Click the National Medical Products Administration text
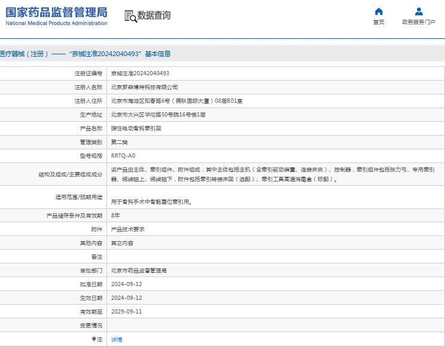 (56, 23)
